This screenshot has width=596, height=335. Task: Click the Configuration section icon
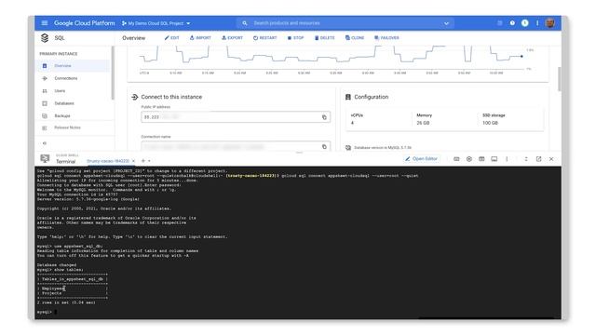347,97
